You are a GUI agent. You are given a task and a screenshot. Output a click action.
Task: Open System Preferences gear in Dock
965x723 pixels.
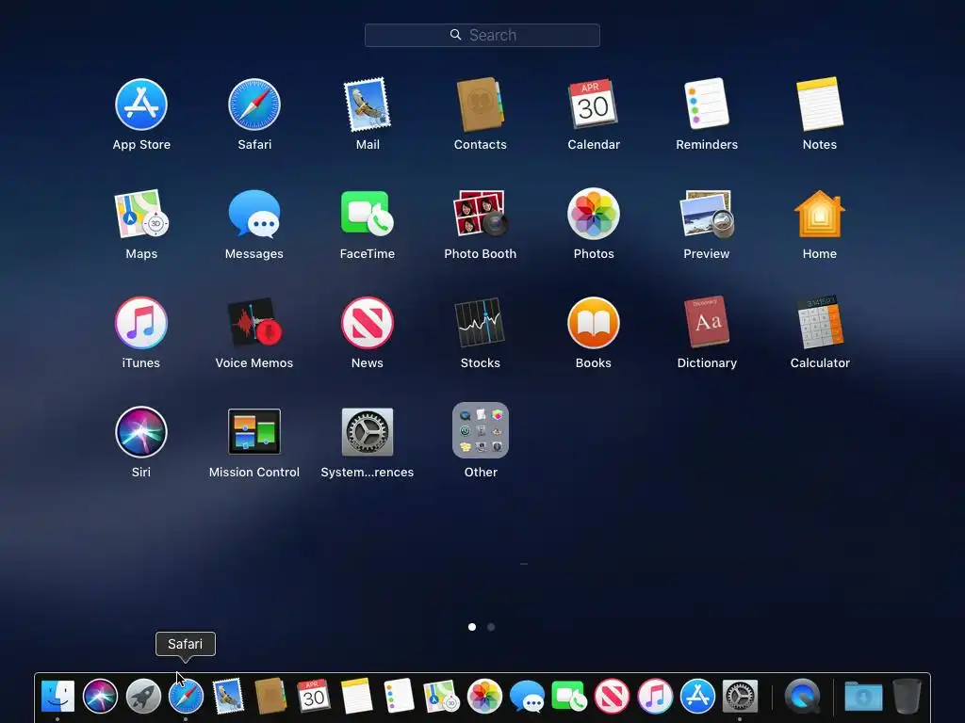pos(740,696)
